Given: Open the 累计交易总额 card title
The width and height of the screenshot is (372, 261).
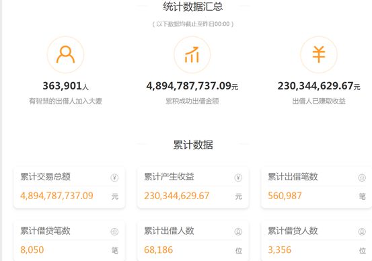Looking at the screenshot, I should (x=45, y=177).
